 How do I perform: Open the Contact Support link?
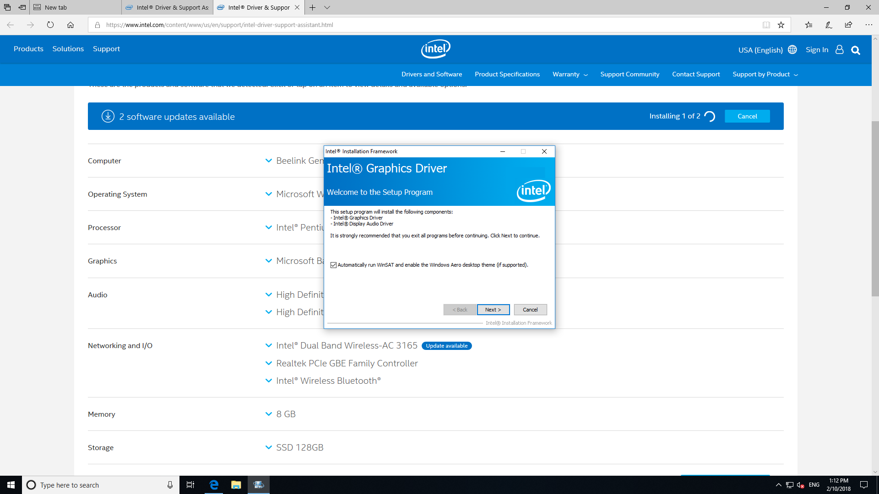click(x=696, y=74)
